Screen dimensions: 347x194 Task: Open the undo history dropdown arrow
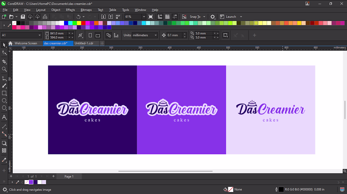[x=83, y=17]
